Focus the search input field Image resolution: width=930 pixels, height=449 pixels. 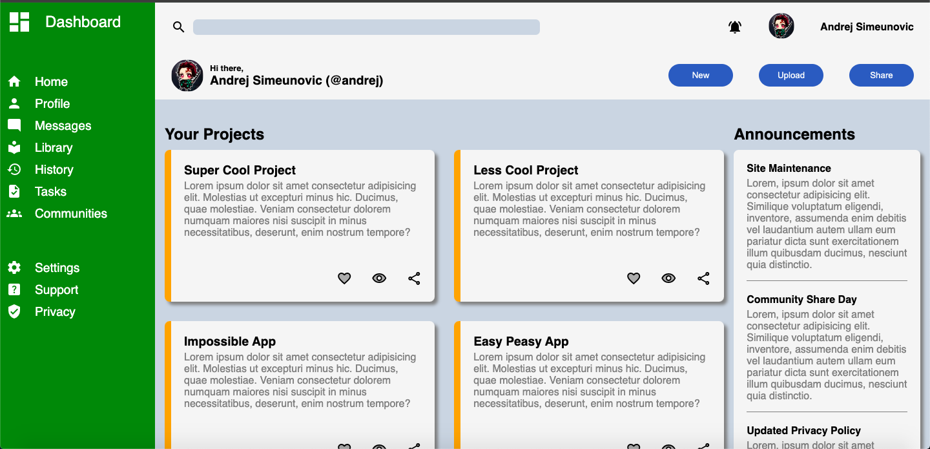(x=366, y=27)
